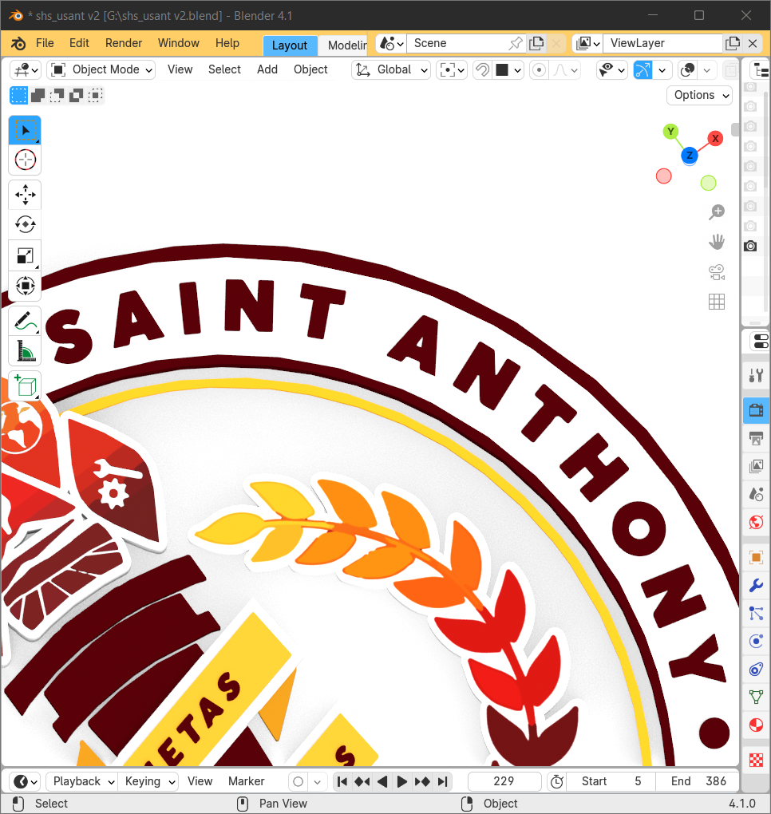
Task: Set selection mode to Subtract
Action: [x=57, y=96]
